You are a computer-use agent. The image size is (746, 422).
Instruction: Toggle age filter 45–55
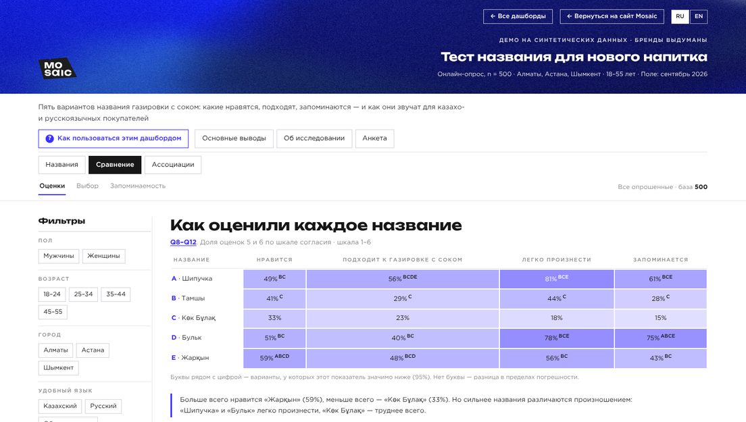click(53, 312)
